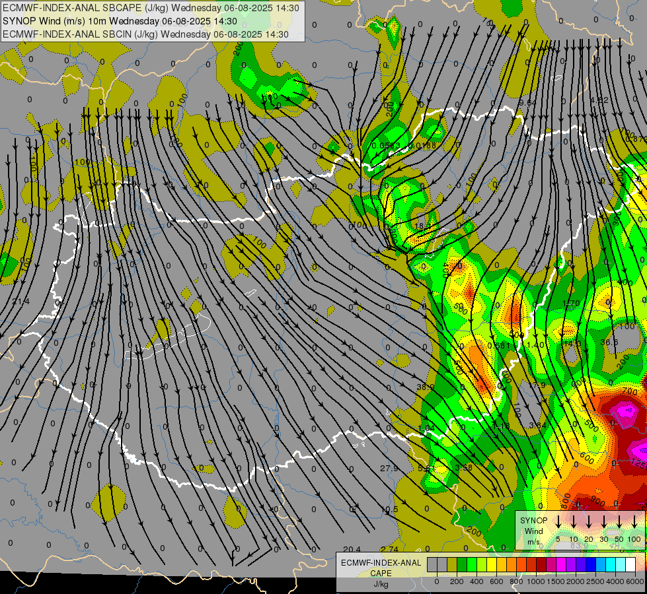Click the 5 m/s wind arrow in legend
This screenshot has height=594, width=647.
coord(558,521)
